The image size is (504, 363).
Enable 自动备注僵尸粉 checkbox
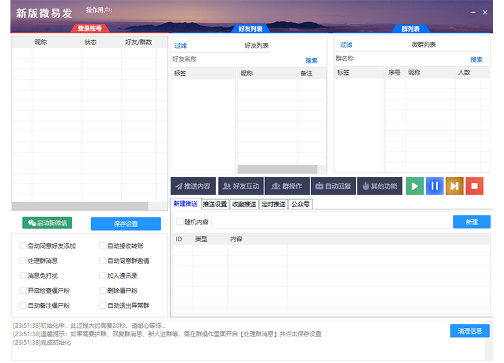click(x=23, y=305)
